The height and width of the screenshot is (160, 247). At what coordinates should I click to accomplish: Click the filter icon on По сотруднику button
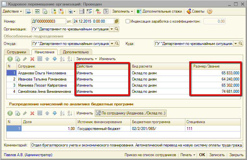(x=98, y=113)
